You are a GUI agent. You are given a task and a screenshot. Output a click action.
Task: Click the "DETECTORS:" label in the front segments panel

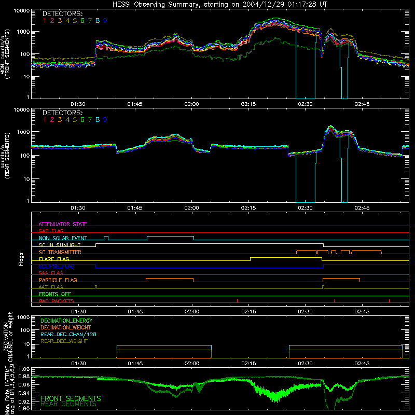click(62, 13)
